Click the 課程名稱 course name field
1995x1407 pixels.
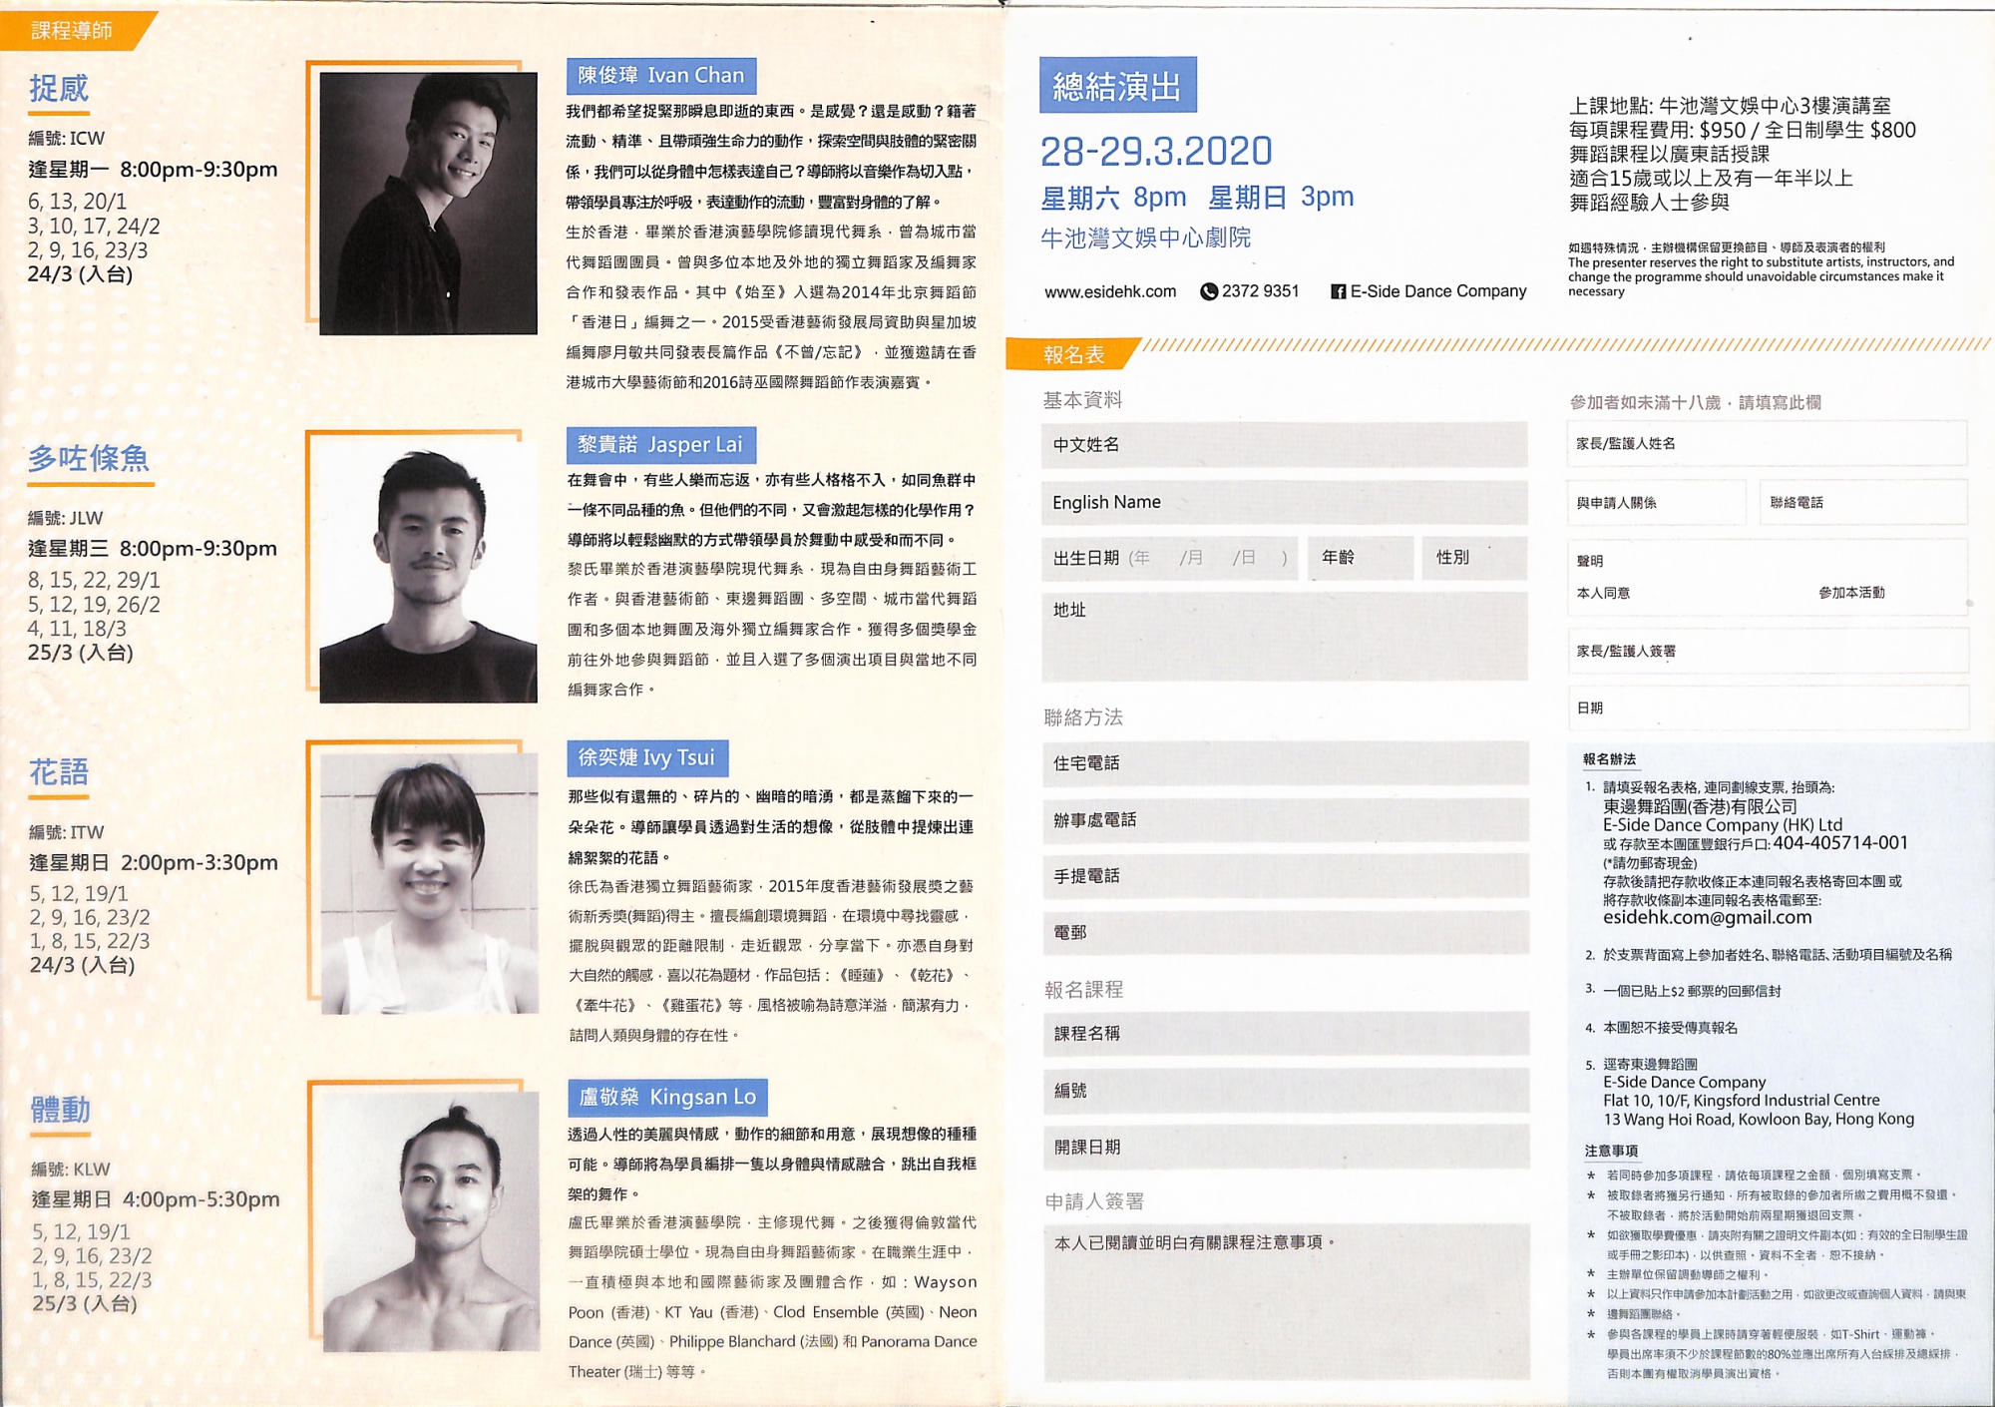[x=1284, y=1034]
